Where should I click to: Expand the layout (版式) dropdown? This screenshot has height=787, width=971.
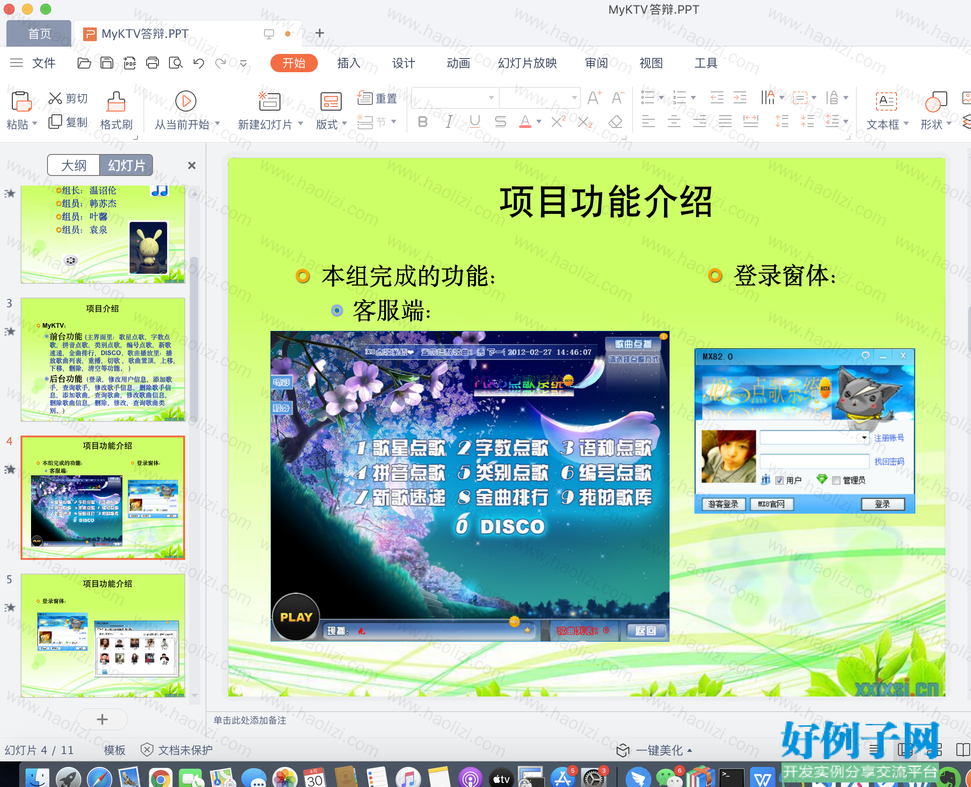coord(344,123)
